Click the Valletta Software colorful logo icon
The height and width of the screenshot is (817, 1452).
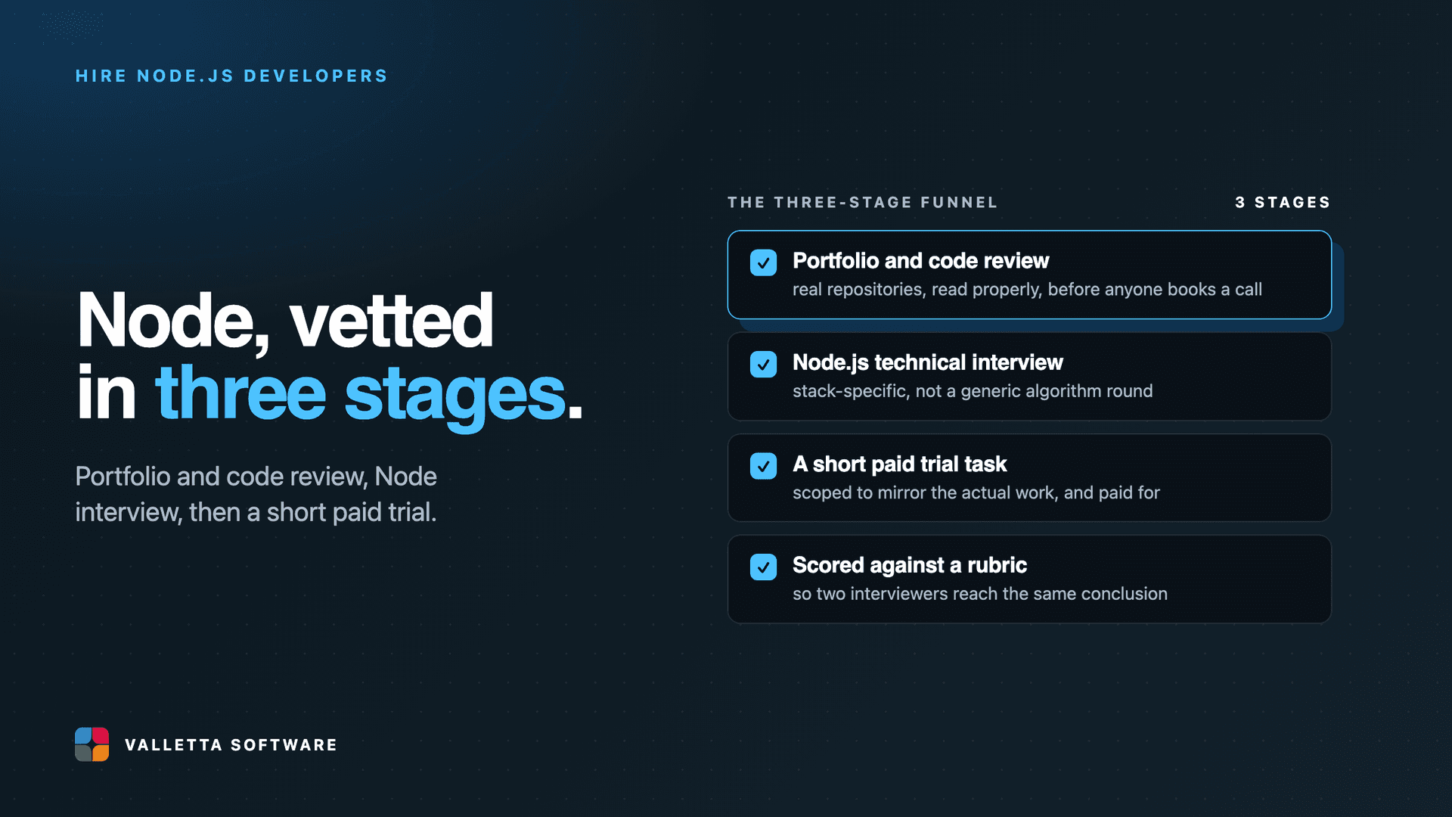92,744
